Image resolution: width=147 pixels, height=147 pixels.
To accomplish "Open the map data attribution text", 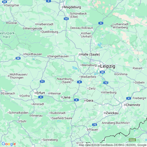I will click(113, 145).
